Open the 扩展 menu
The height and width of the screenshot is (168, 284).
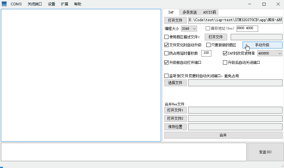pos(64,4)
